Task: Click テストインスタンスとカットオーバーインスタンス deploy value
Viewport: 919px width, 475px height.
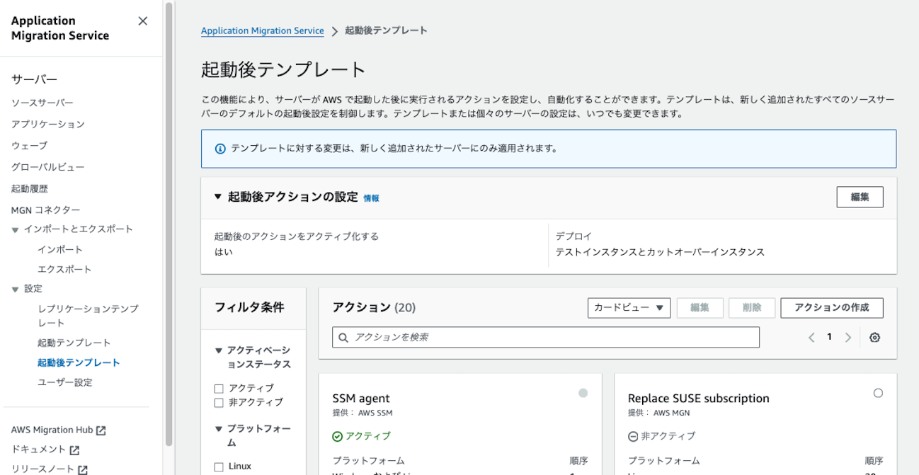Action: coord(660,253)
